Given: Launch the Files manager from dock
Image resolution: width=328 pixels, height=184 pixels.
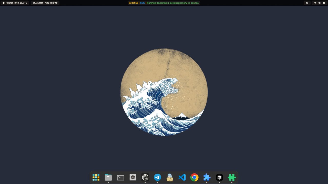Looking at the screenshot, I should click(x=108, y=177).
